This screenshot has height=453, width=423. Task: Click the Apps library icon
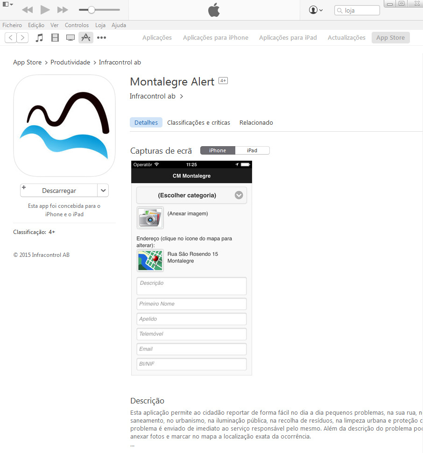(x=85, y=38)
